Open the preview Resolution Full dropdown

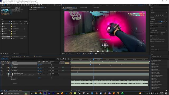pyautogui.click(x=163, y=34)
